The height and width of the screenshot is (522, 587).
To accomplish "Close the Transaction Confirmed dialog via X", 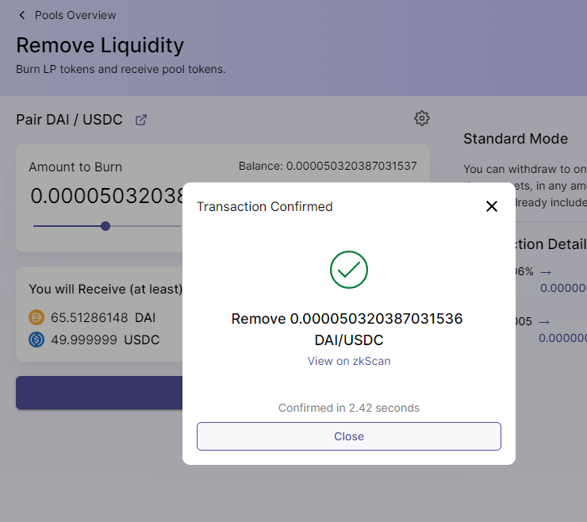I will 492,206.
